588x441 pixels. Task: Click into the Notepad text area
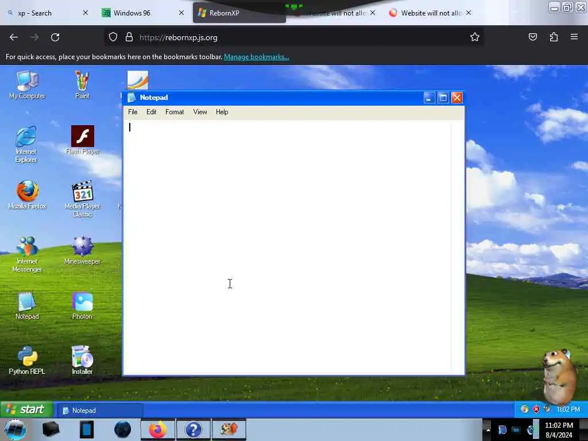point(288,247)
